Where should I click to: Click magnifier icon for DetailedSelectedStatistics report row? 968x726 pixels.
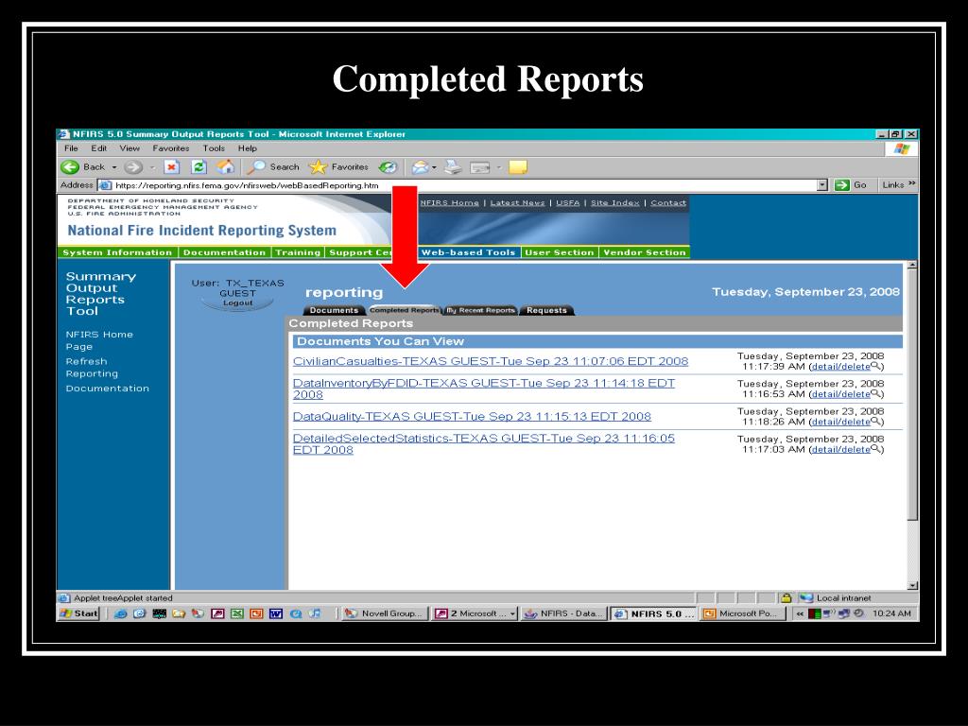pos(875,449)
